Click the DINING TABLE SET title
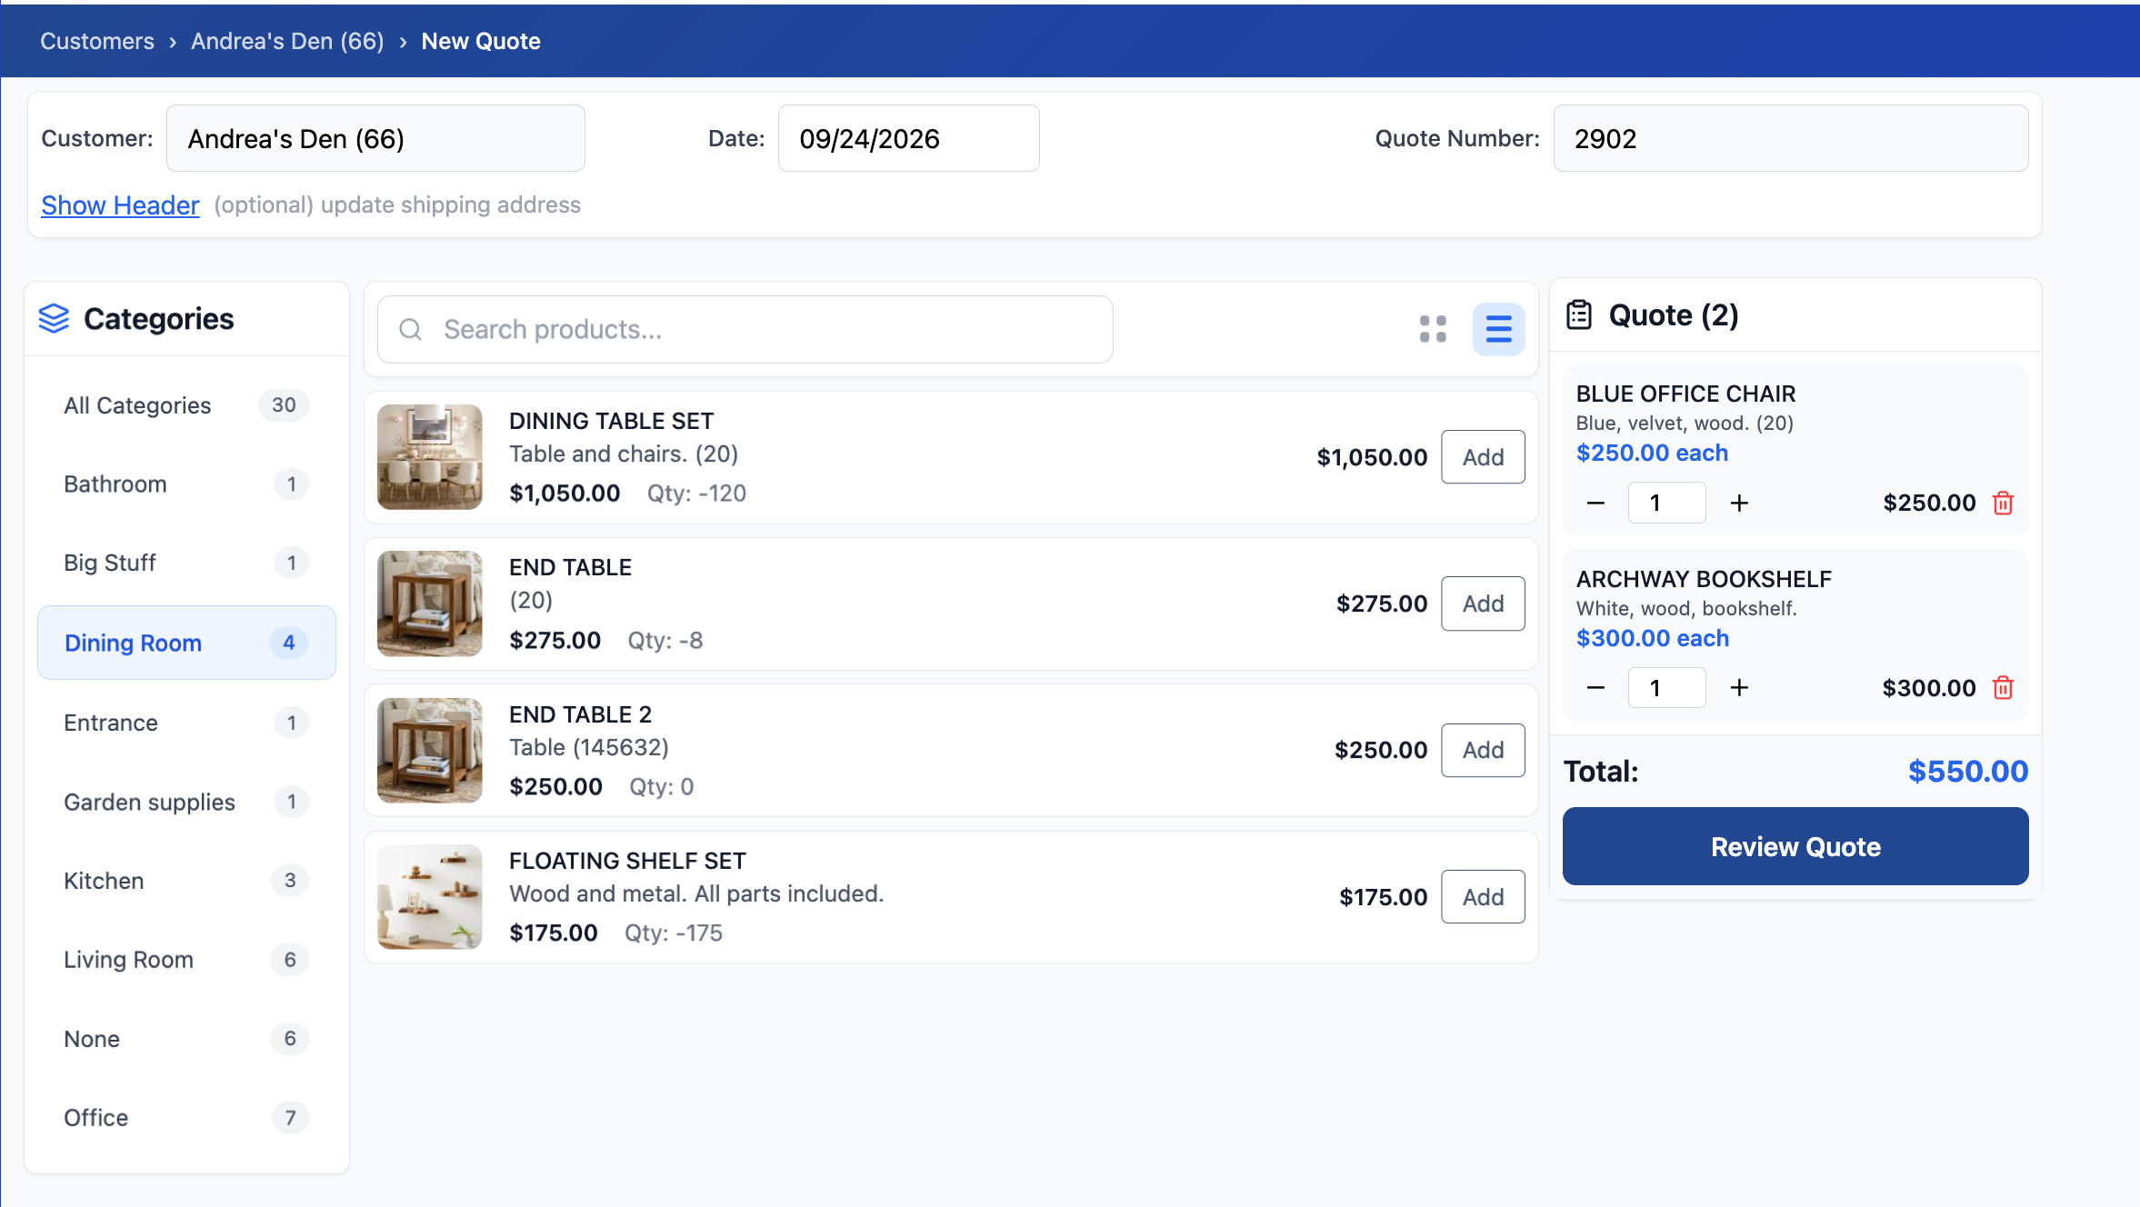This screenshot has width=2140, height=1207. pyautogui.click(x=611, y=421)
